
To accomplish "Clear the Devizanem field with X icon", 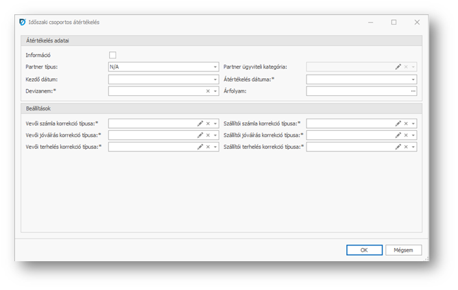I will (208, 90).
